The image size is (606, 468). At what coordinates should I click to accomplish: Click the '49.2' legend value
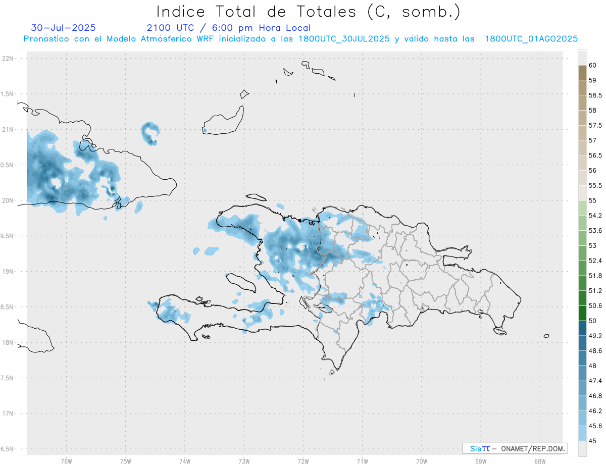pos(595,336)
